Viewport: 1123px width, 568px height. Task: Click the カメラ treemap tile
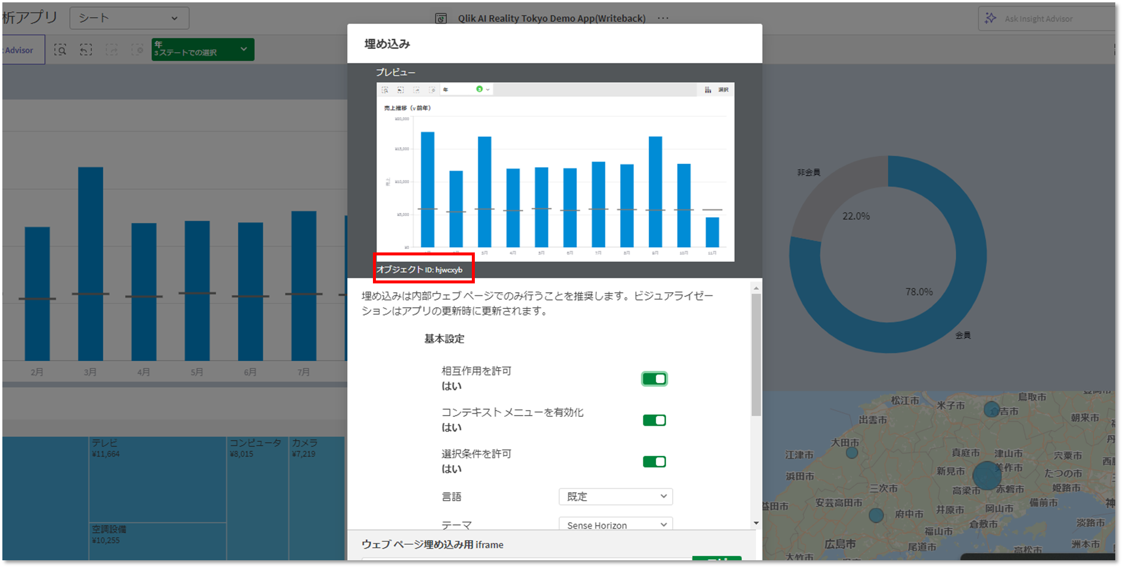coord(317,498)
